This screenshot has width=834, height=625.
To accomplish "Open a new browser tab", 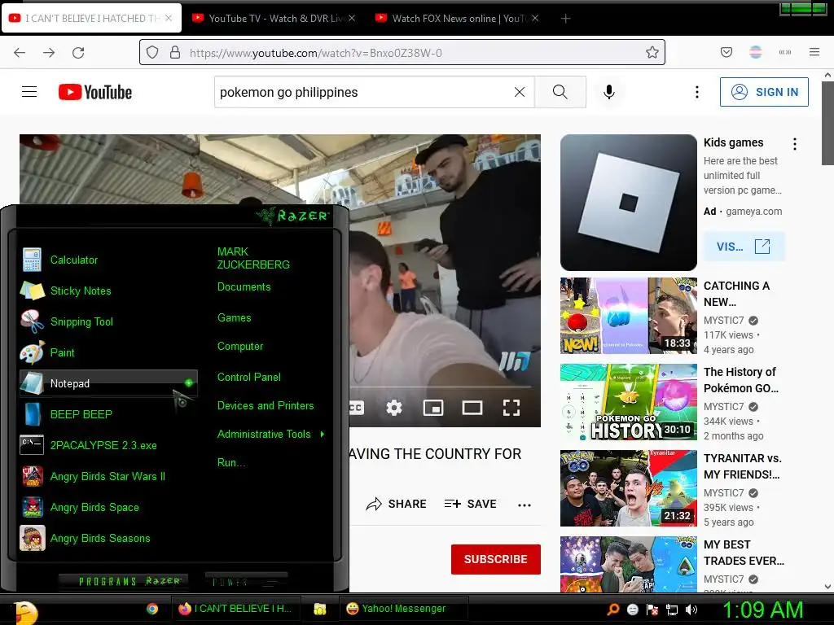I will [565, 19].
